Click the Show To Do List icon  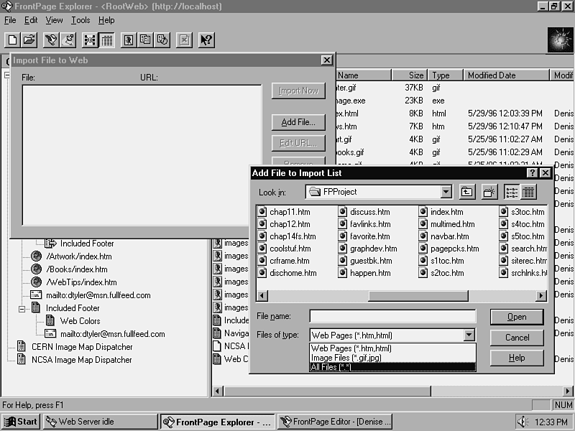pyautogui.click(x=144, y=40)
